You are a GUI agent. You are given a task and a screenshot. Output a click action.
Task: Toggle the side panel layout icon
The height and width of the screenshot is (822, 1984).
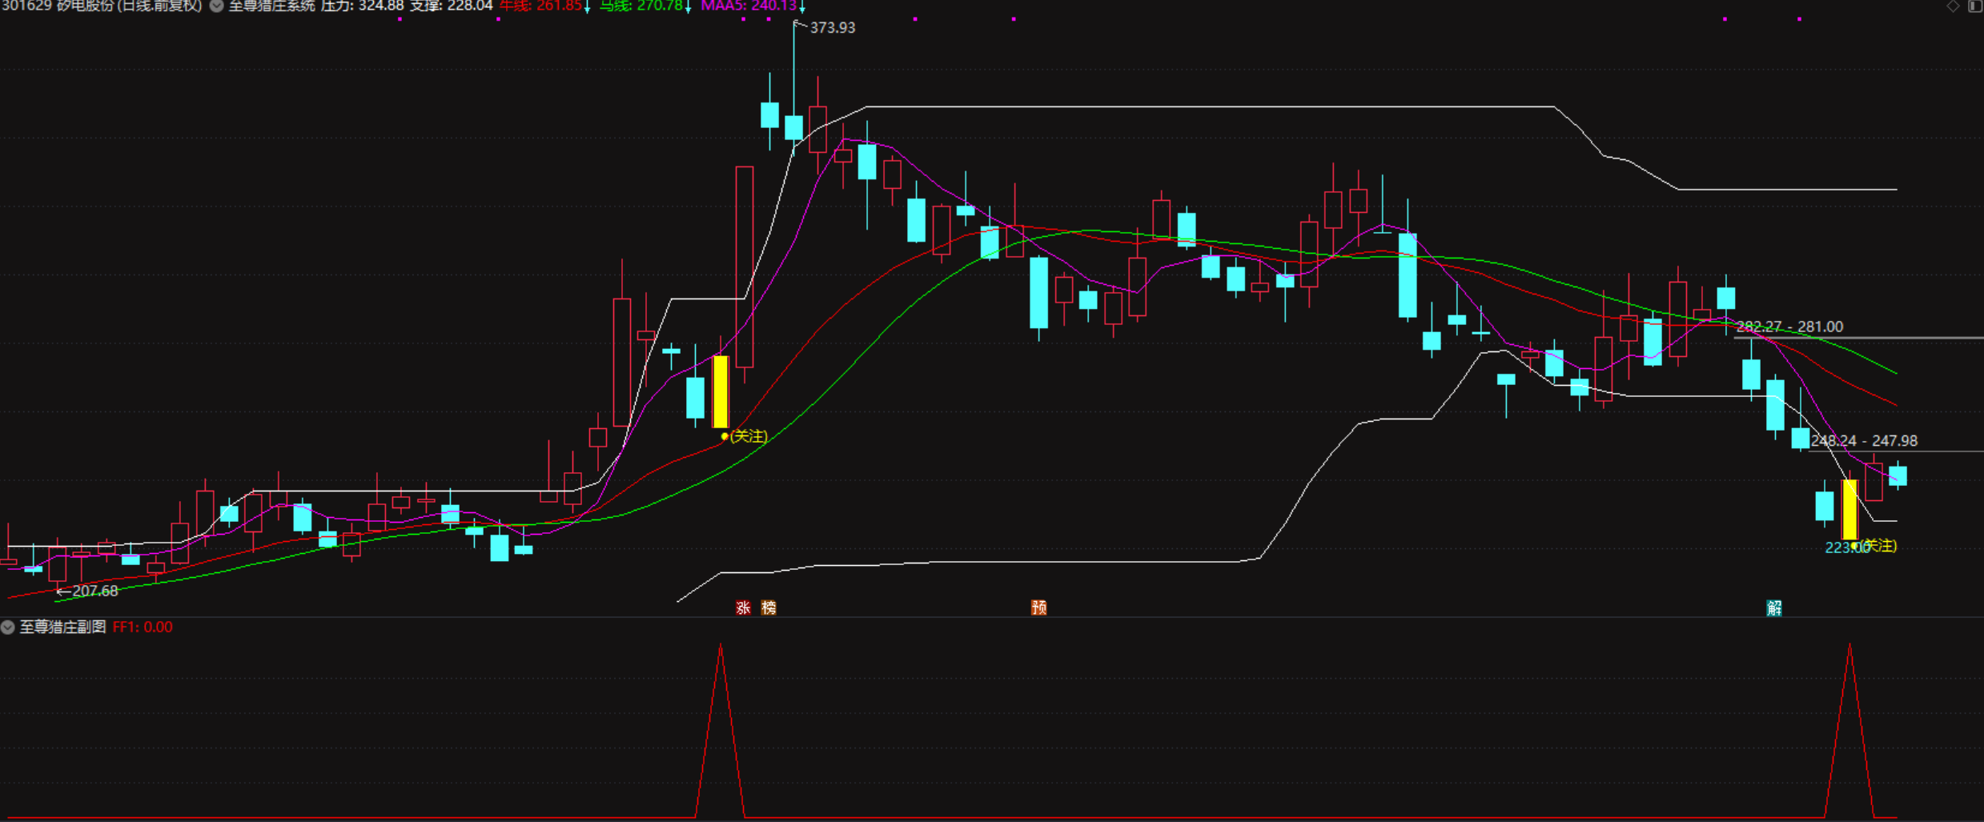click(x=1974, y=6)
